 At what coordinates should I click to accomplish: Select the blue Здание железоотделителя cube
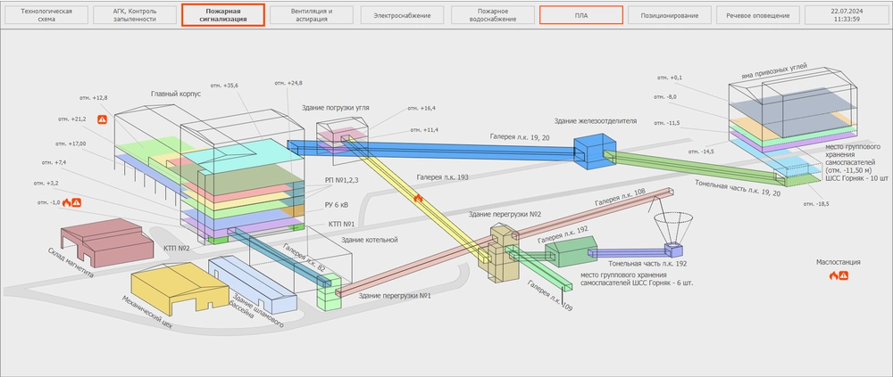click(x=588, y=152)
